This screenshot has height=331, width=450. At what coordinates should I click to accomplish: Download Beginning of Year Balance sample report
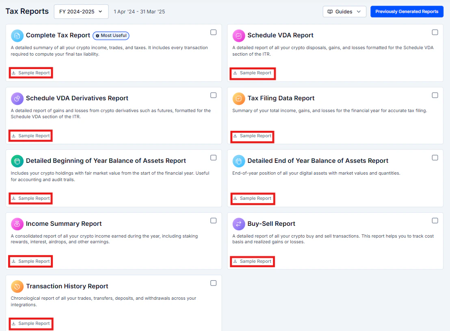click(31, 198)
